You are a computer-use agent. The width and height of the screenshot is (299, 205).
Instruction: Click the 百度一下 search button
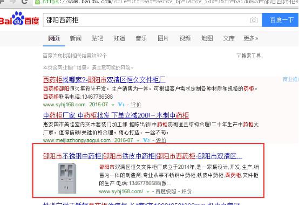[x=280, y=20]
